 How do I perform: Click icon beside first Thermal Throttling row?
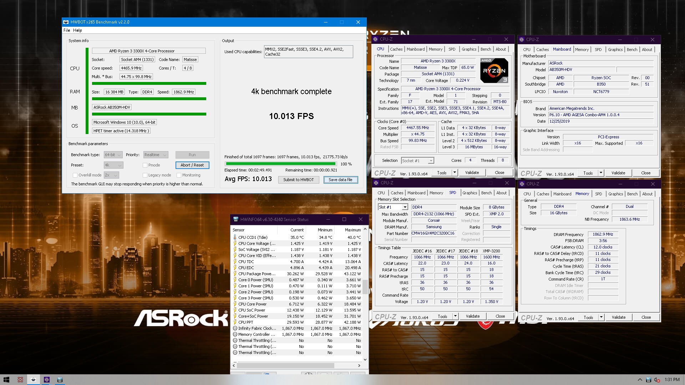click(x=235, y=340)
